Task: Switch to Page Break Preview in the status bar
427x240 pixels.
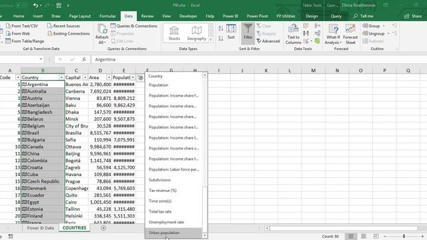Action: click(x=376, y=236)
